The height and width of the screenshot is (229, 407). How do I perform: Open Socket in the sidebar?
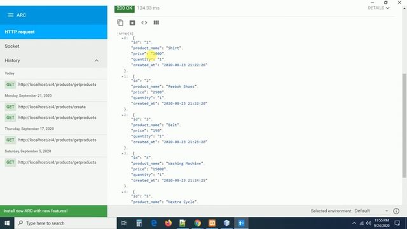(x=53, y=46)
